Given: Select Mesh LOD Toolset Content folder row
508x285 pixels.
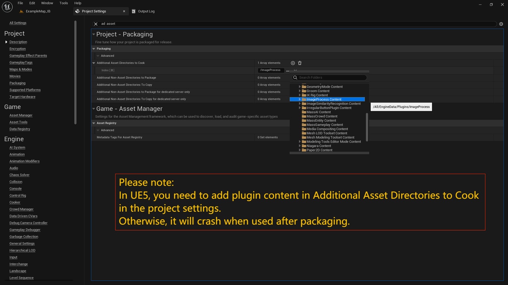Looking at the screenshot, I should [x=328, y=133].
